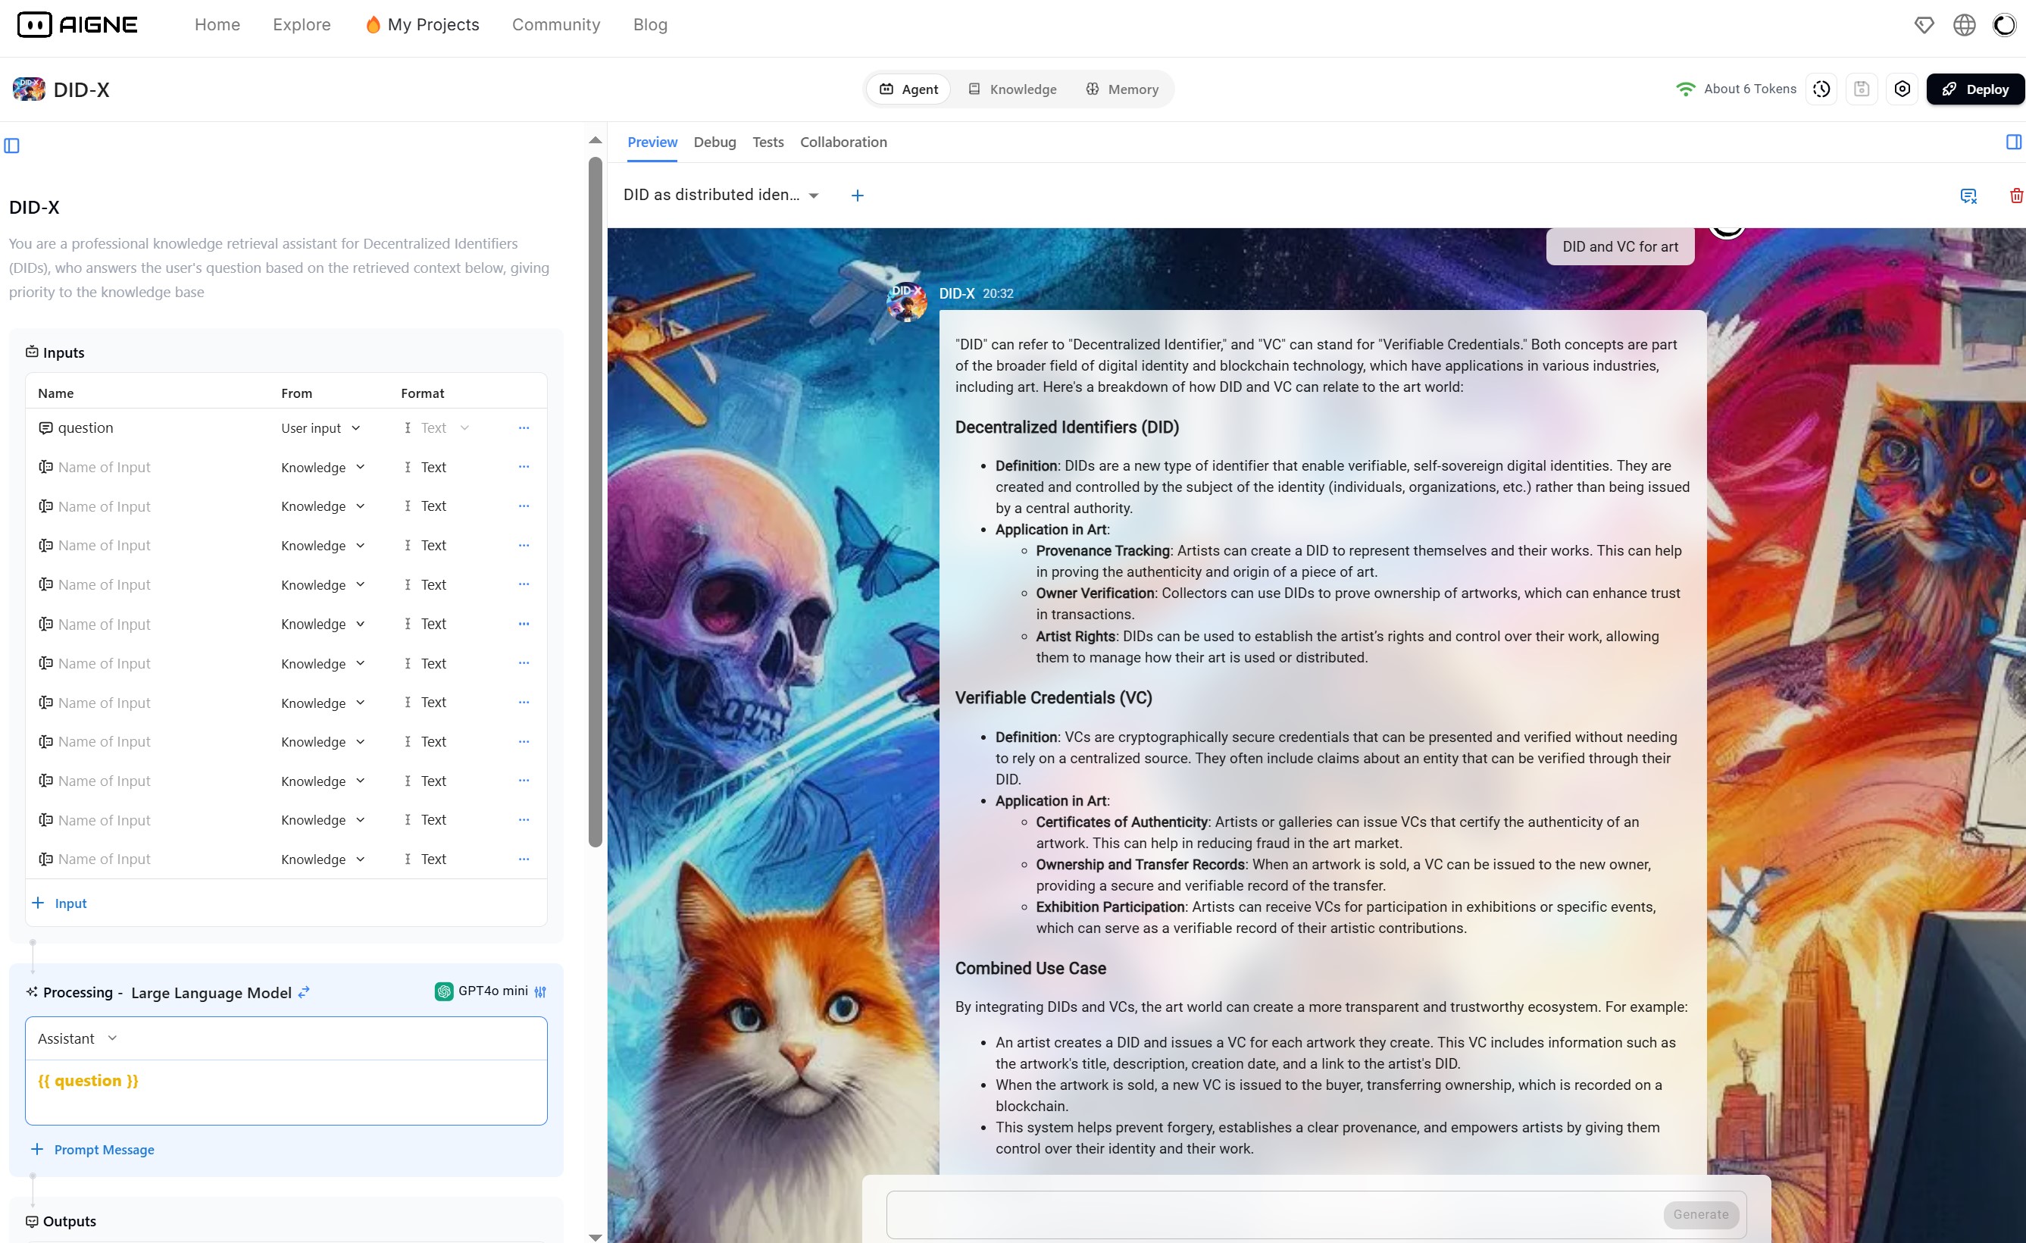Switch processing type next to Large Language Model
The image size is (2026, 1243).
click(305, 993)
